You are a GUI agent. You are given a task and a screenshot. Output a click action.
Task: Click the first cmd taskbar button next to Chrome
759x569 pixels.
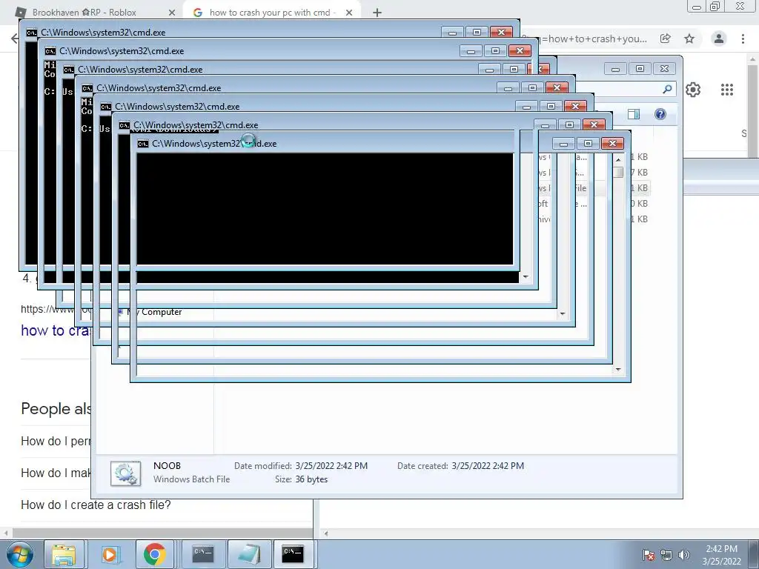coord(203,554)
